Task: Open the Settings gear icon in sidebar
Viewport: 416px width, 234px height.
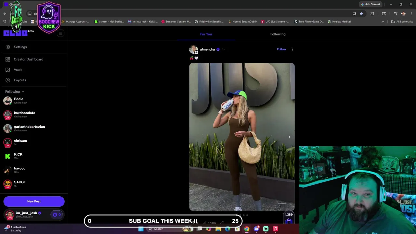Action: (x=8, y=47)
